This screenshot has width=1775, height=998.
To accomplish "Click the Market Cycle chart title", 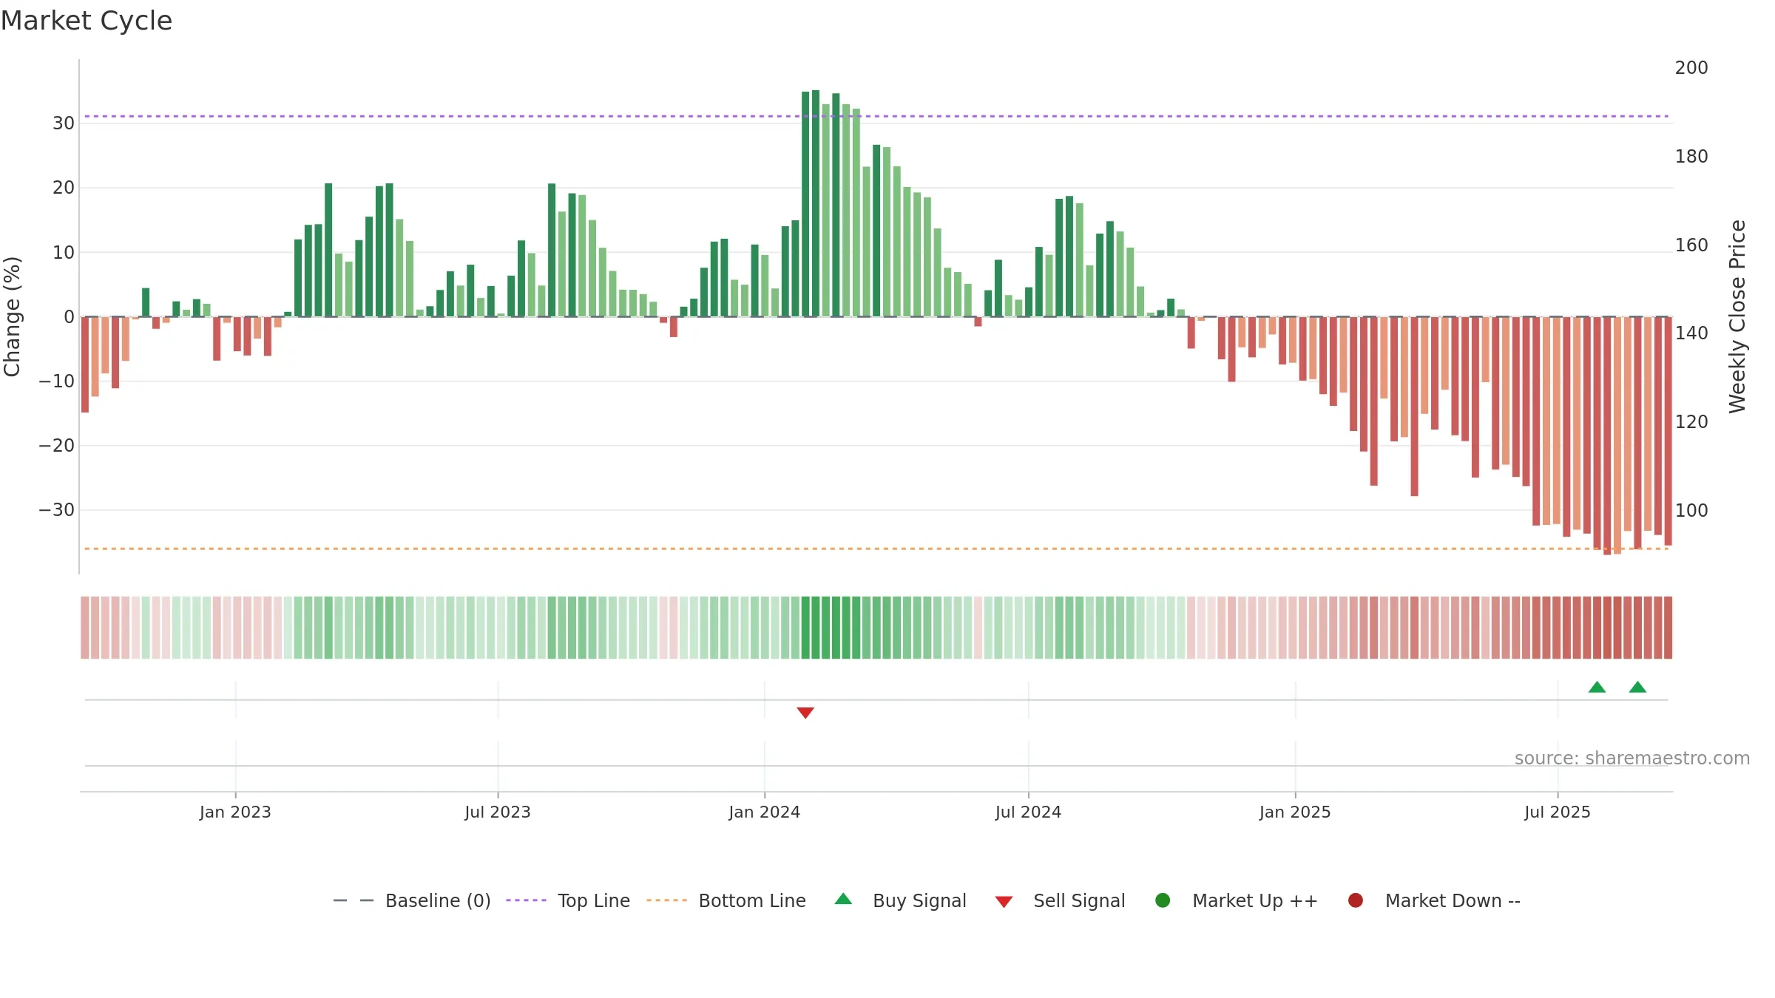I will (87, 21).
